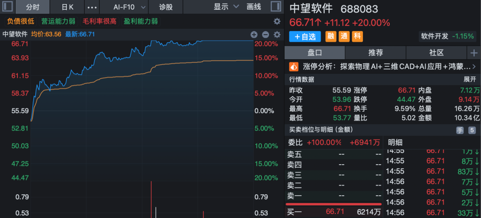Toggle the right panel layout icon
The width and height of the screenshot is (481, 218).
(276, 6)
